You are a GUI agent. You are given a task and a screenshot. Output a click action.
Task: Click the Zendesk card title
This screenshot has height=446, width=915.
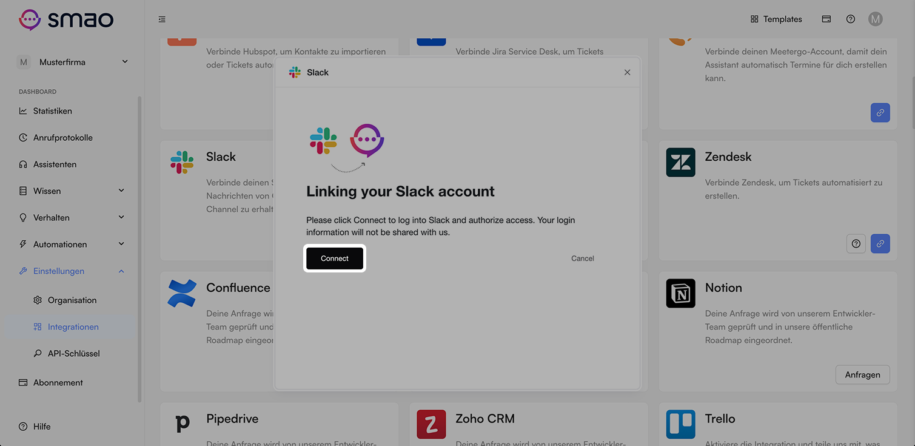coord(728,157)
